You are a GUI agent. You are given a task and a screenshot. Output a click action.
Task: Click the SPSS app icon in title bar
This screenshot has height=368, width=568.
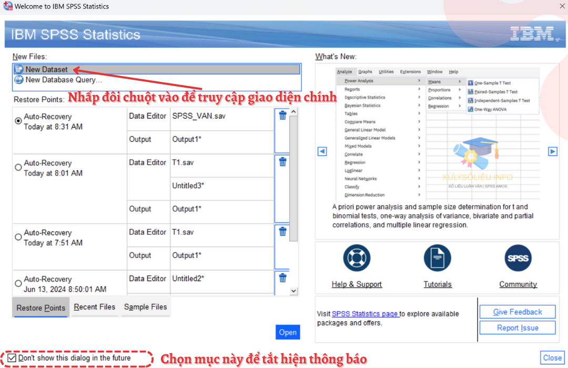7,6
